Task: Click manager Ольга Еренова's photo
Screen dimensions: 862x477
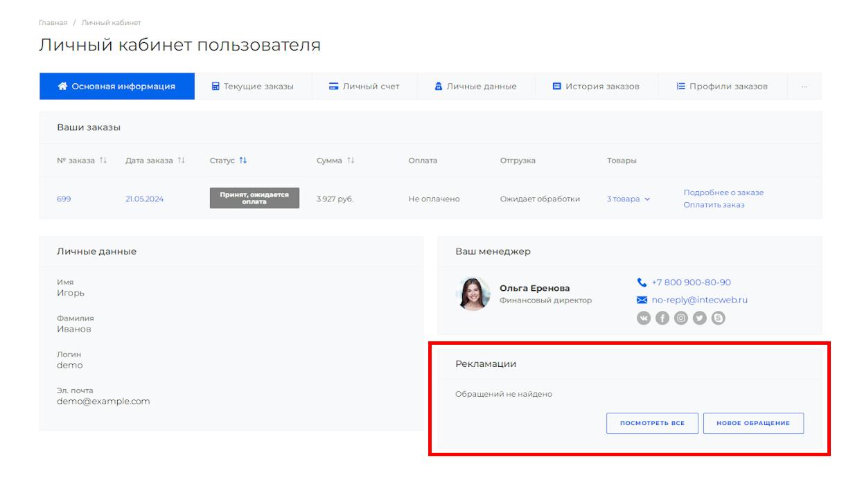Action: click(473, 294)
